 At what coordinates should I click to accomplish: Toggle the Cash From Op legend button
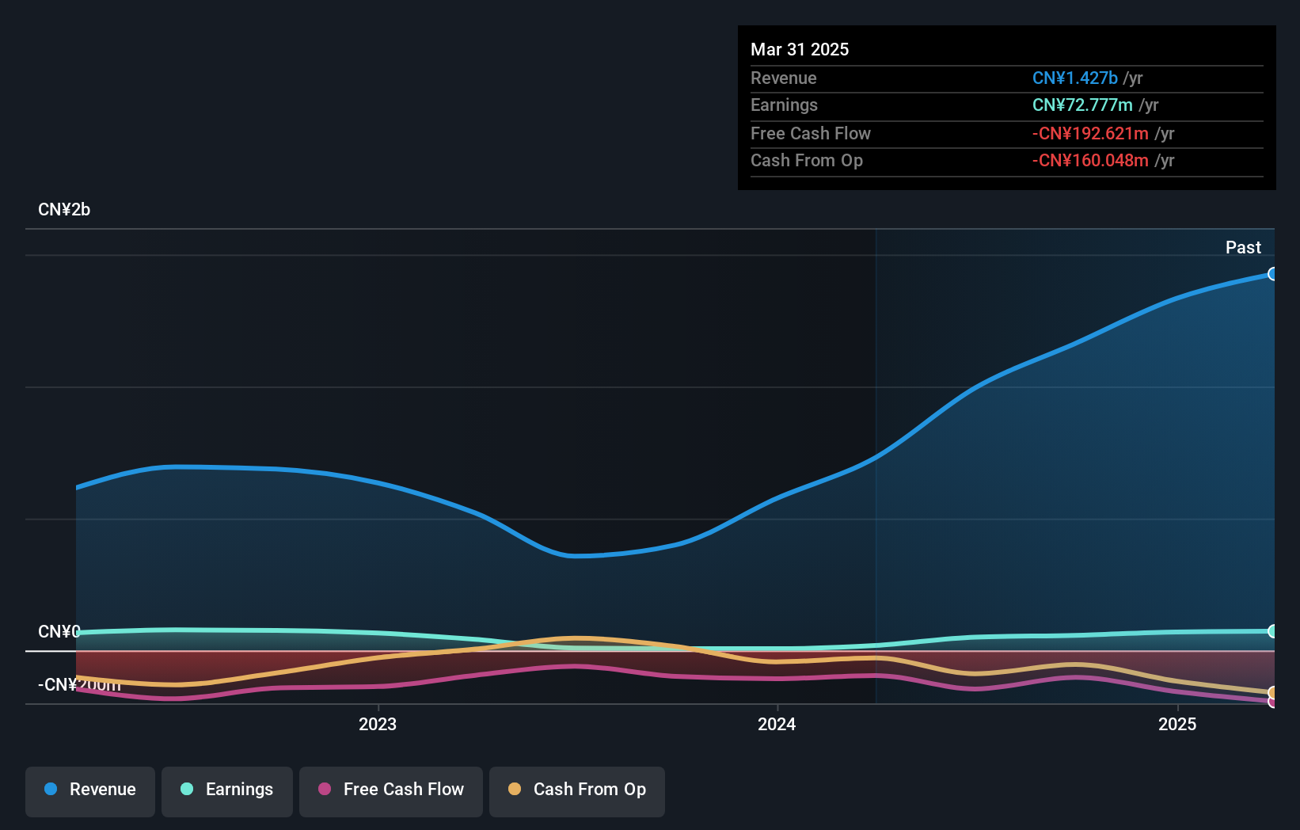click(577, 791)
